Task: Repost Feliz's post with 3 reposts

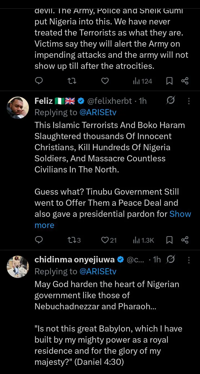Action: pyautogui.click(x=74, y=240)
